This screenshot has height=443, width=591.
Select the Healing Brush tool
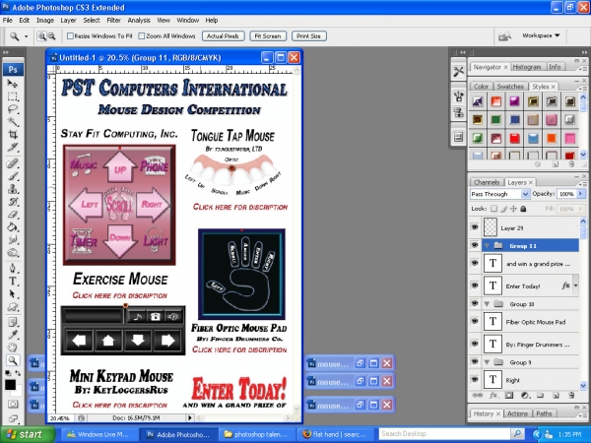point(13,163)
